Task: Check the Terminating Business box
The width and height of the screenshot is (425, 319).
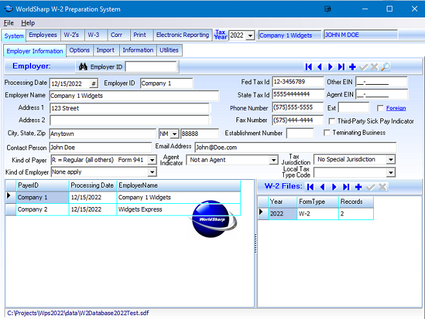Action: 327,133
